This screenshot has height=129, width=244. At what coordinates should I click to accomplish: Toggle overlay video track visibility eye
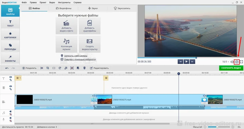pyautogui.click(x=11, y=86)
